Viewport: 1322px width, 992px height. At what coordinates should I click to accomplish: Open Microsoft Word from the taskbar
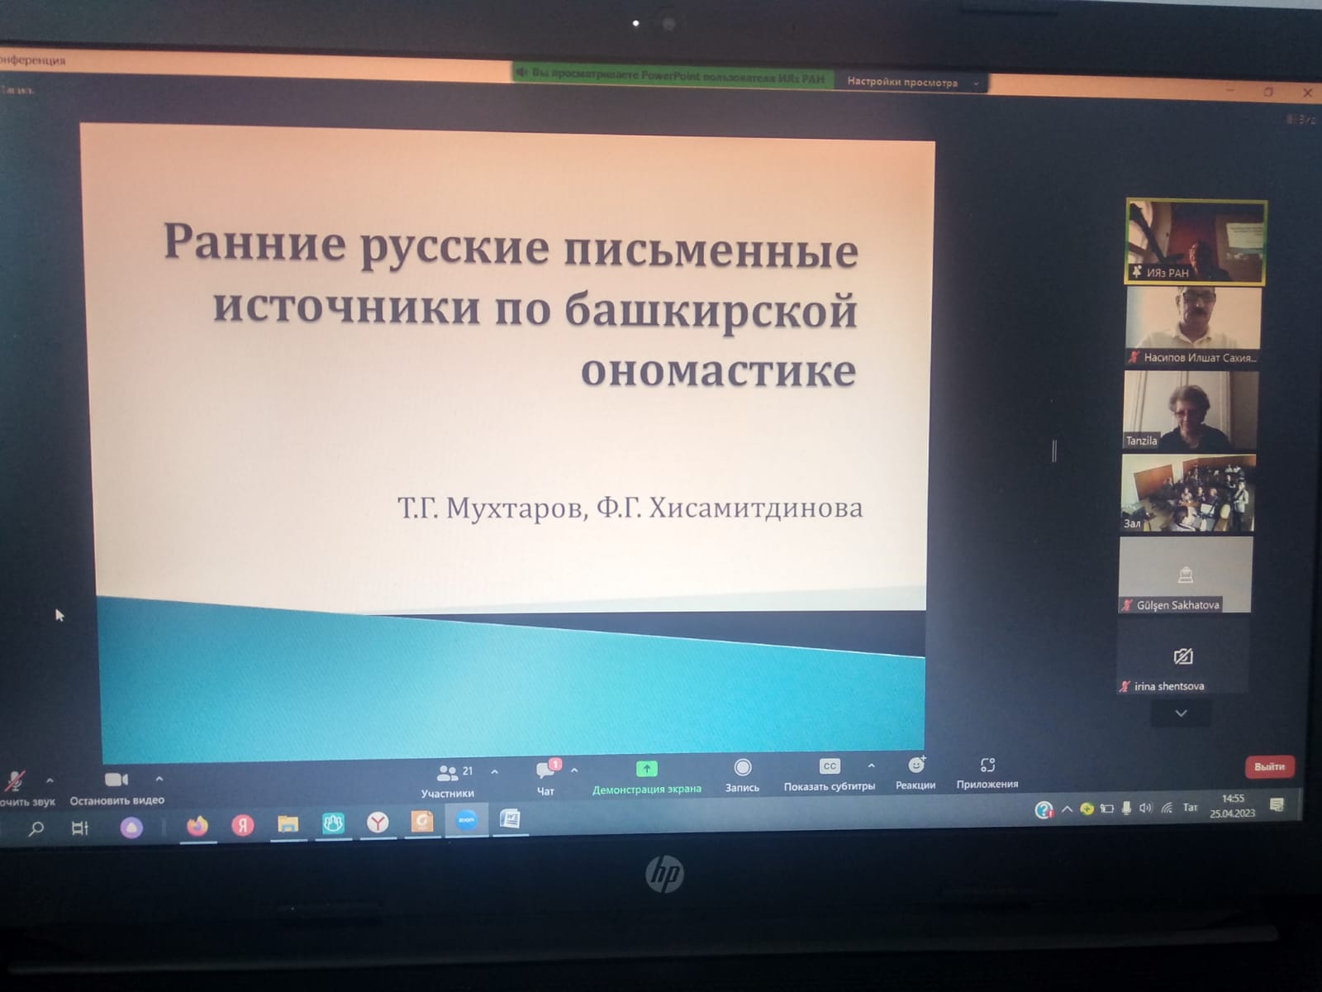(511, 819)
